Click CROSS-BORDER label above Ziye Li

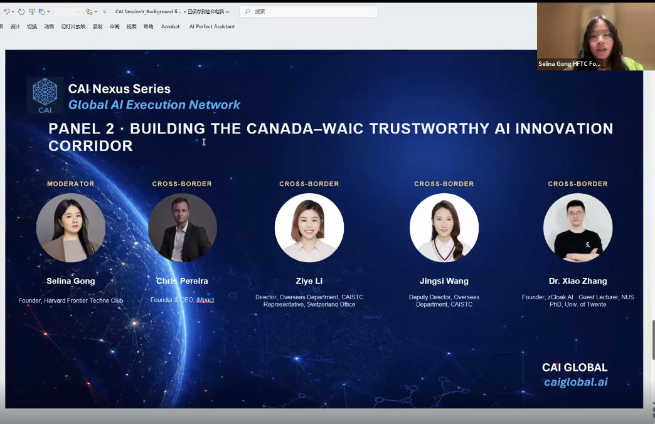pos(309,184)
